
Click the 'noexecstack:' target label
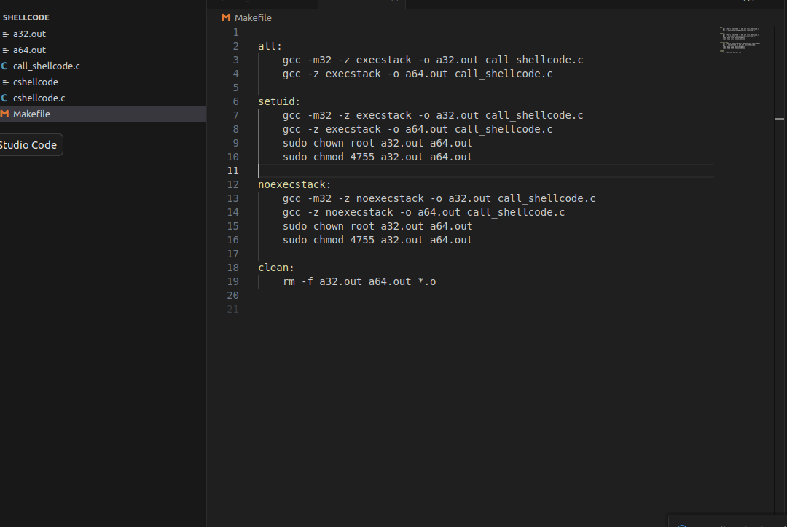pyautogui.click(x=294, y=184)
